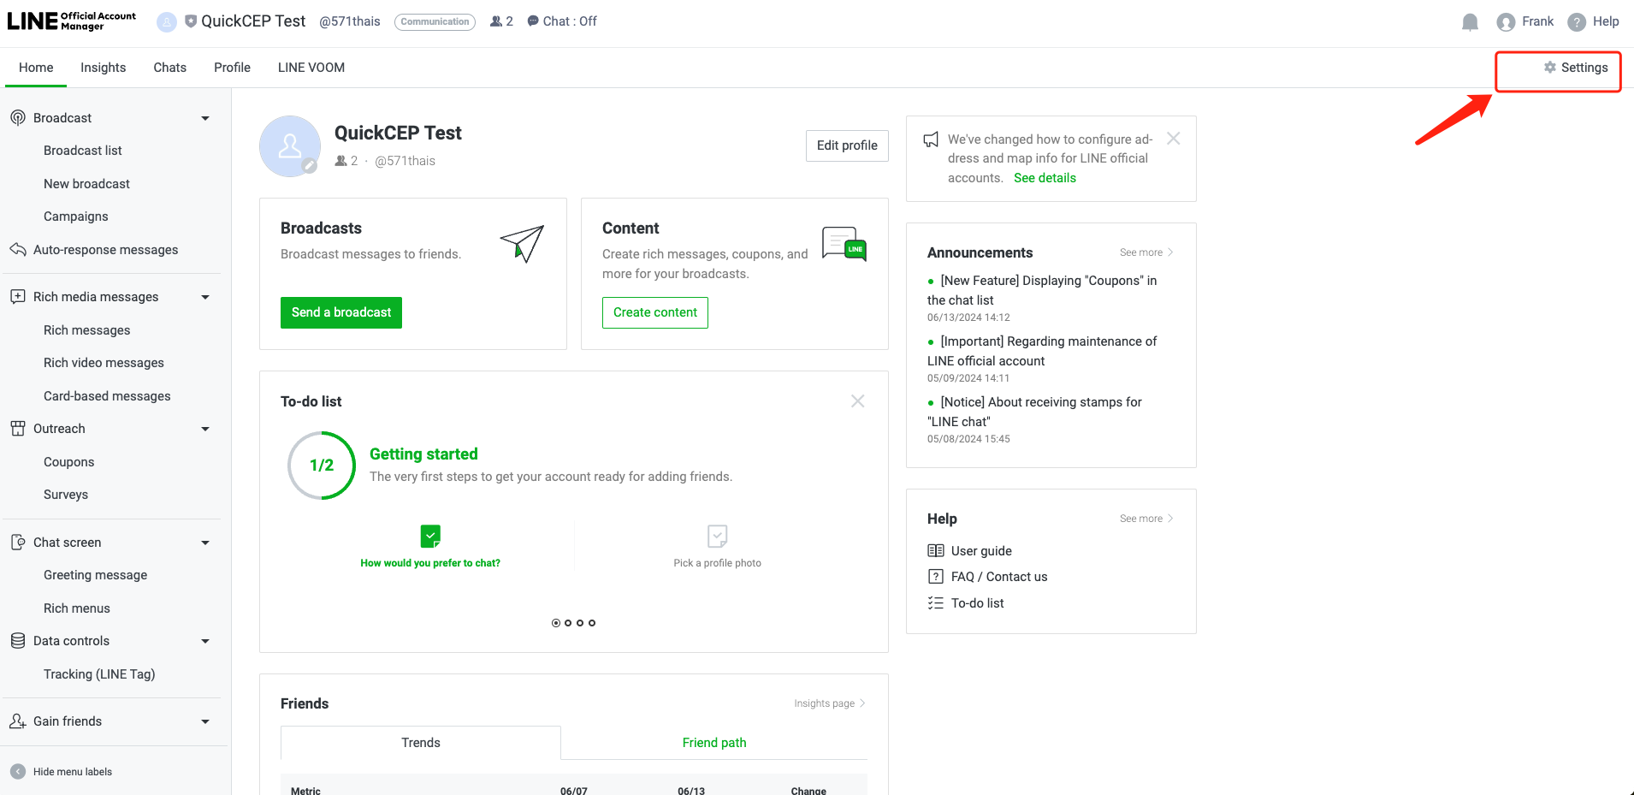The width and height of the screenshot is (1634, 795).
Task: Click the friends count icon in header
Action: [x=496, y=21]
